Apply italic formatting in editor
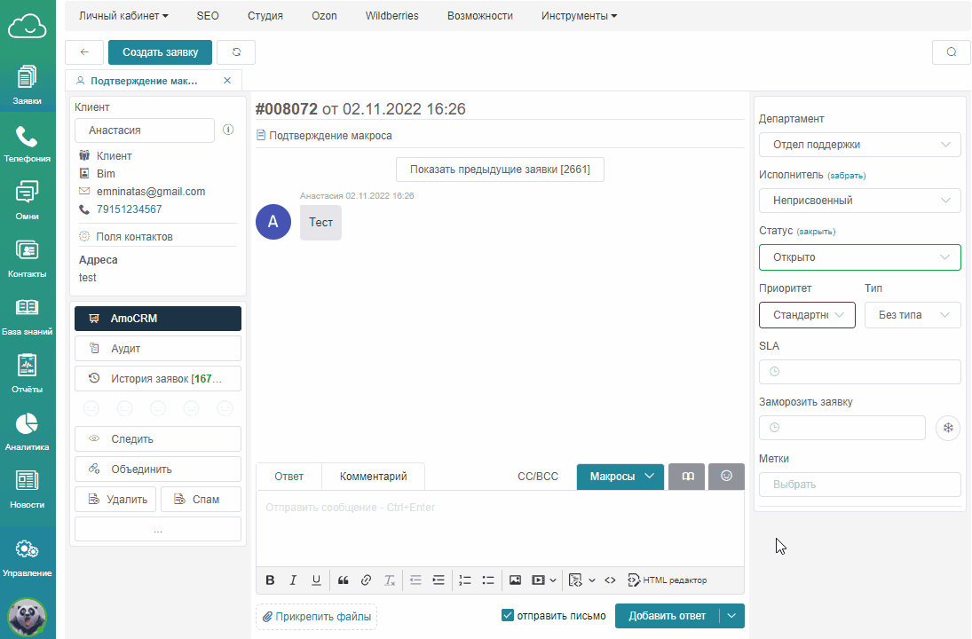 click(293, 580)
